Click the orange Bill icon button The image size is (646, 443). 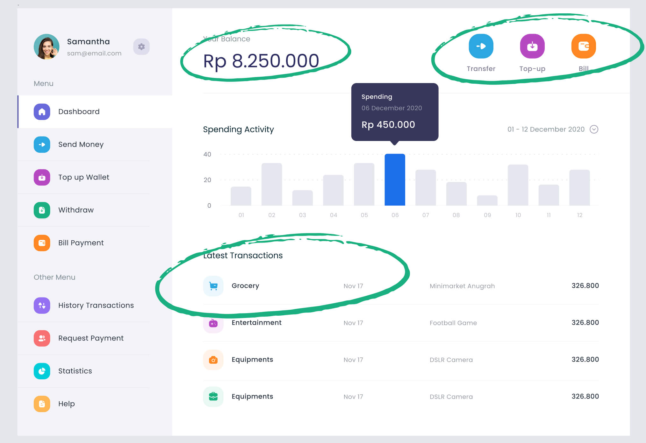[x=583, y=46]
